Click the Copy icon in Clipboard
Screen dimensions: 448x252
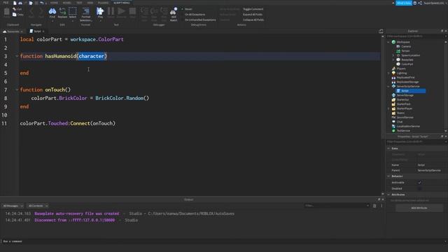(15, 14)
